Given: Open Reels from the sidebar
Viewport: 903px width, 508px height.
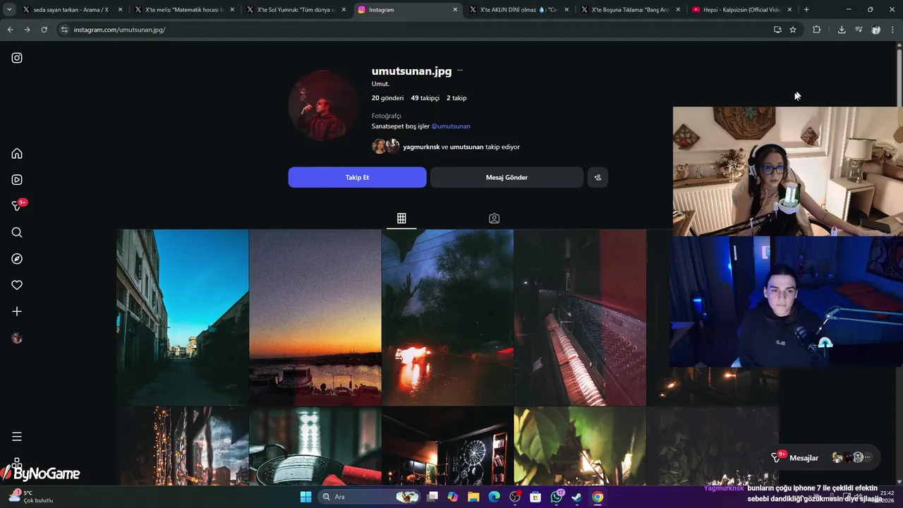Looking at the screenshot, I should coord(17,180).
